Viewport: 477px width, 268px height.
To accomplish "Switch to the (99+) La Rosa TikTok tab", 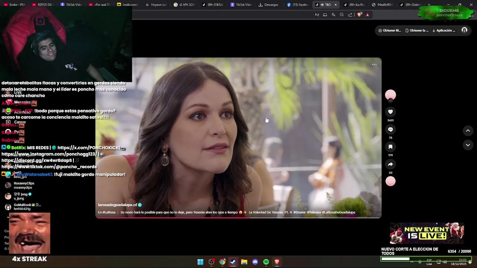I will coord(354,5).
